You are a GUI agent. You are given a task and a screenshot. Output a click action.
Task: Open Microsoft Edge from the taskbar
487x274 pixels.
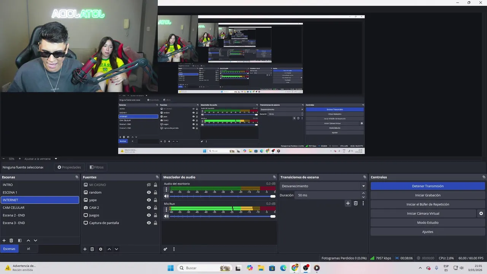pos(283,268)
